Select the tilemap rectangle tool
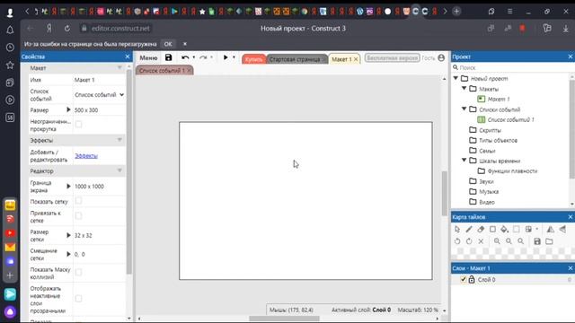The image size is (575, 323). tap(492, 230)
